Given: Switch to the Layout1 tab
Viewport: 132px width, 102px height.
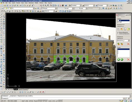Looking at the screenshot, I should [x=20, y=90].
